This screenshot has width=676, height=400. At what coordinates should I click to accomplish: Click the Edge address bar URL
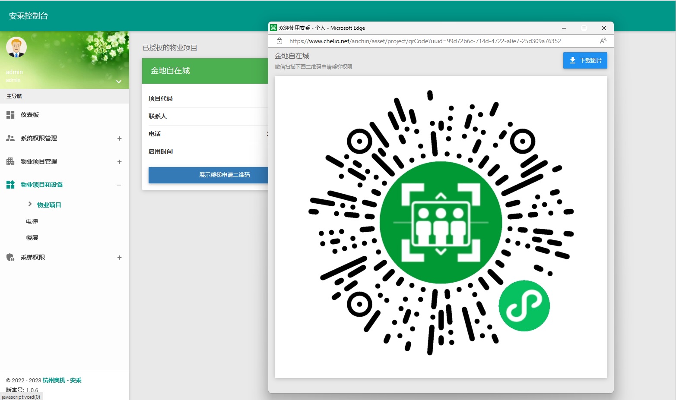(x=425, y=41)
